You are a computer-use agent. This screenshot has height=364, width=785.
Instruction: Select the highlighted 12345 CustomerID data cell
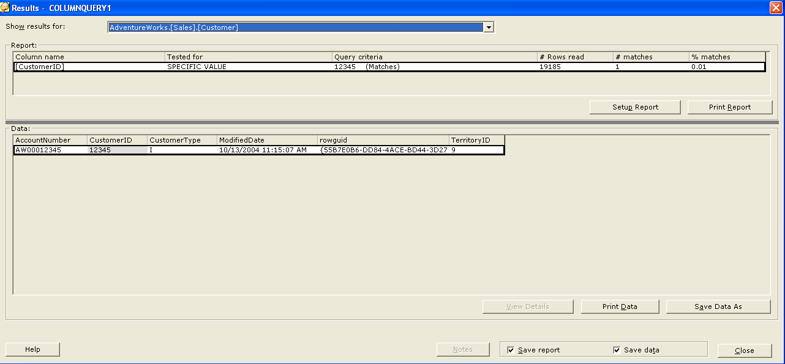click(118, 150)
